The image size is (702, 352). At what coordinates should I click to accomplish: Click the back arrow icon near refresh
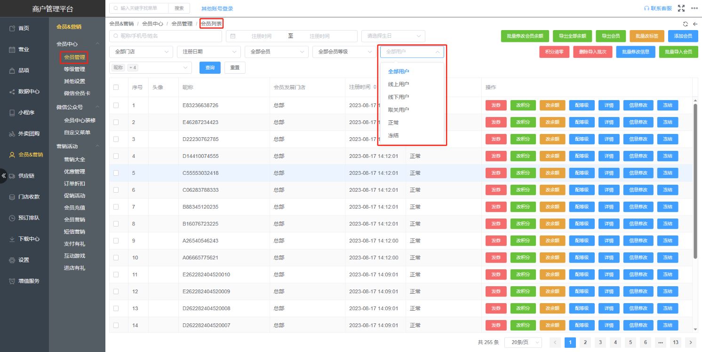pos(695,24)
